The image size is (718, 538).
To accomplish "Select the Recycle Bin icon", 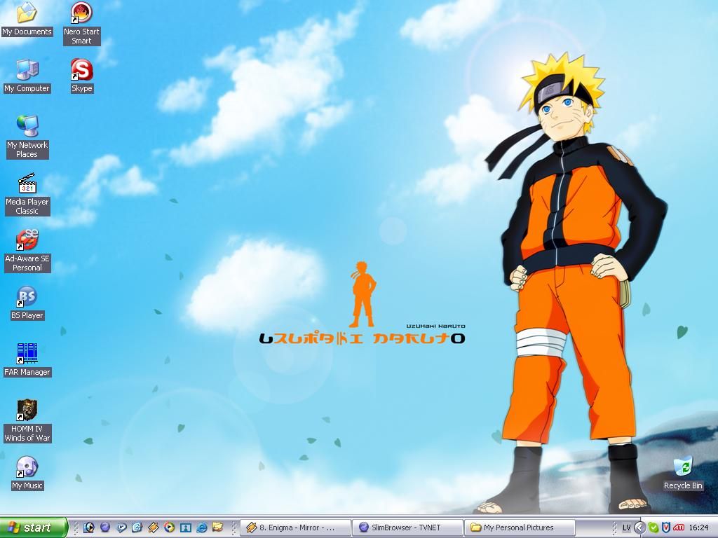I will (683, 474).
